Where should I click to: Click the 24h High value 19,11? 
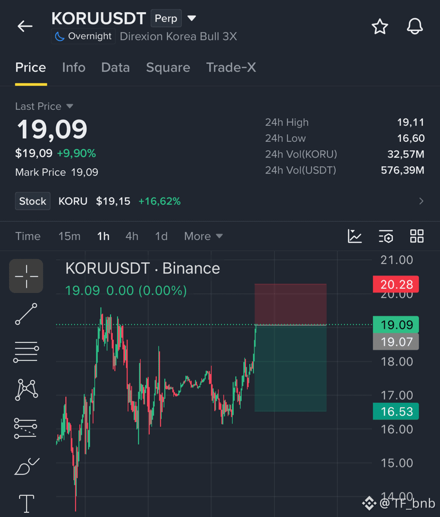411,122
